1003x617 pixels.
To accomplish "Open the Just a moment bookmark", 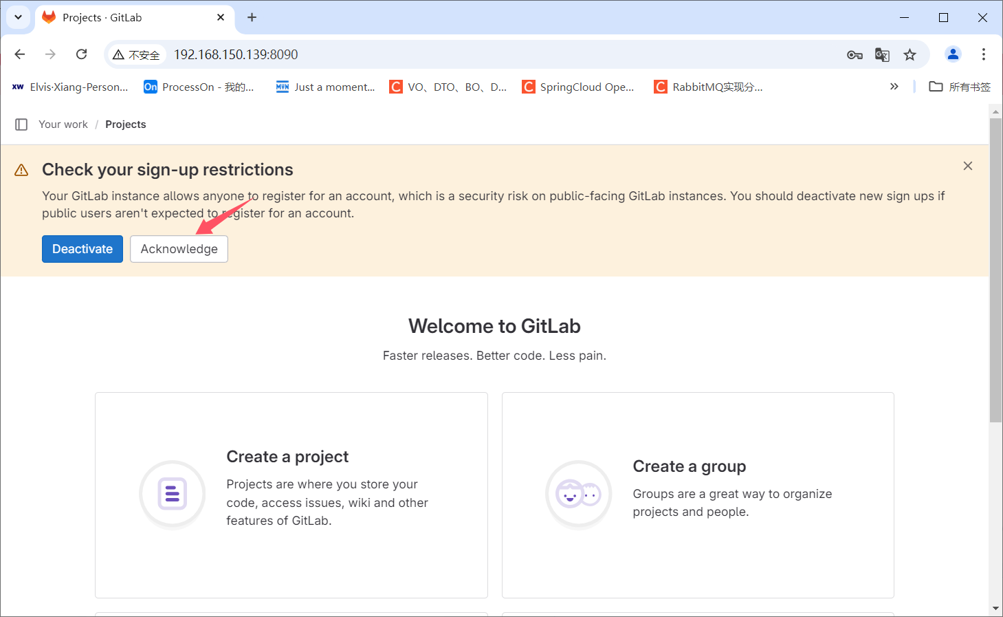I will 325,87.
